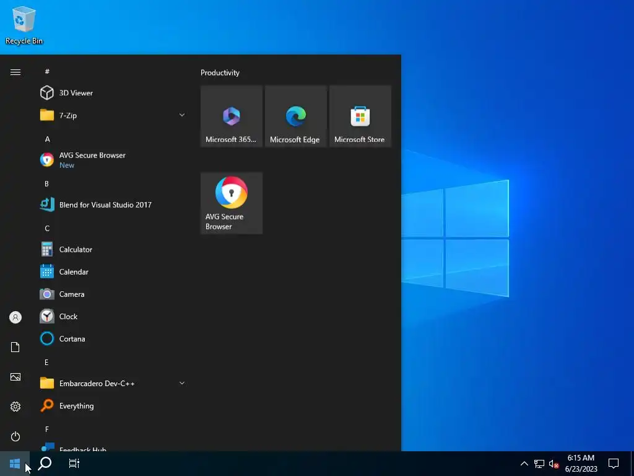Click the muted volume tray icon
Image resolution: width=634 pixels, height=476 pixels.
554,464
